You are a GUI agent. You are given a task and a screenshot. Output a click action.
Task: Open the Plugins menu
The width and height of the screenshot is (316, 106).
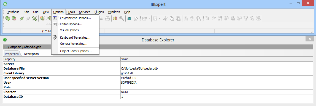pos(99,12)
